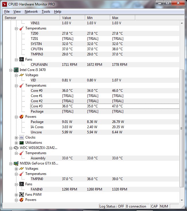The width and height of the screenshot is (187, 211).
Task: Collapse the Temperatures group above Core #0
Action: click(x=16, y=86)
